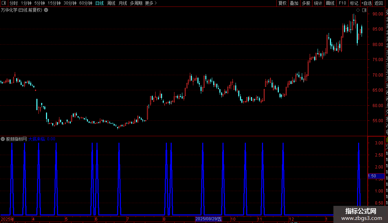
Task: Click the 2.00 indicator axis label
Action: (x=379, y=167)
